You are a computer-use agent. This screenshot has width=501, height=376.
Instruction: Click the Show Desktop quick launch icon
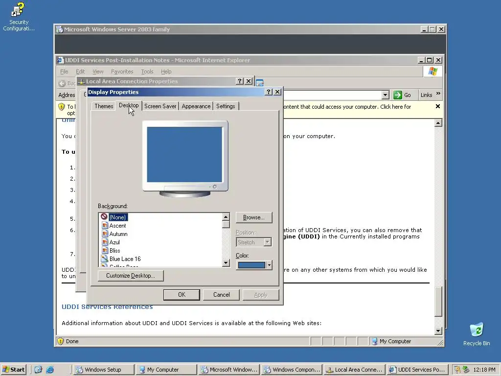pos(38,370)
